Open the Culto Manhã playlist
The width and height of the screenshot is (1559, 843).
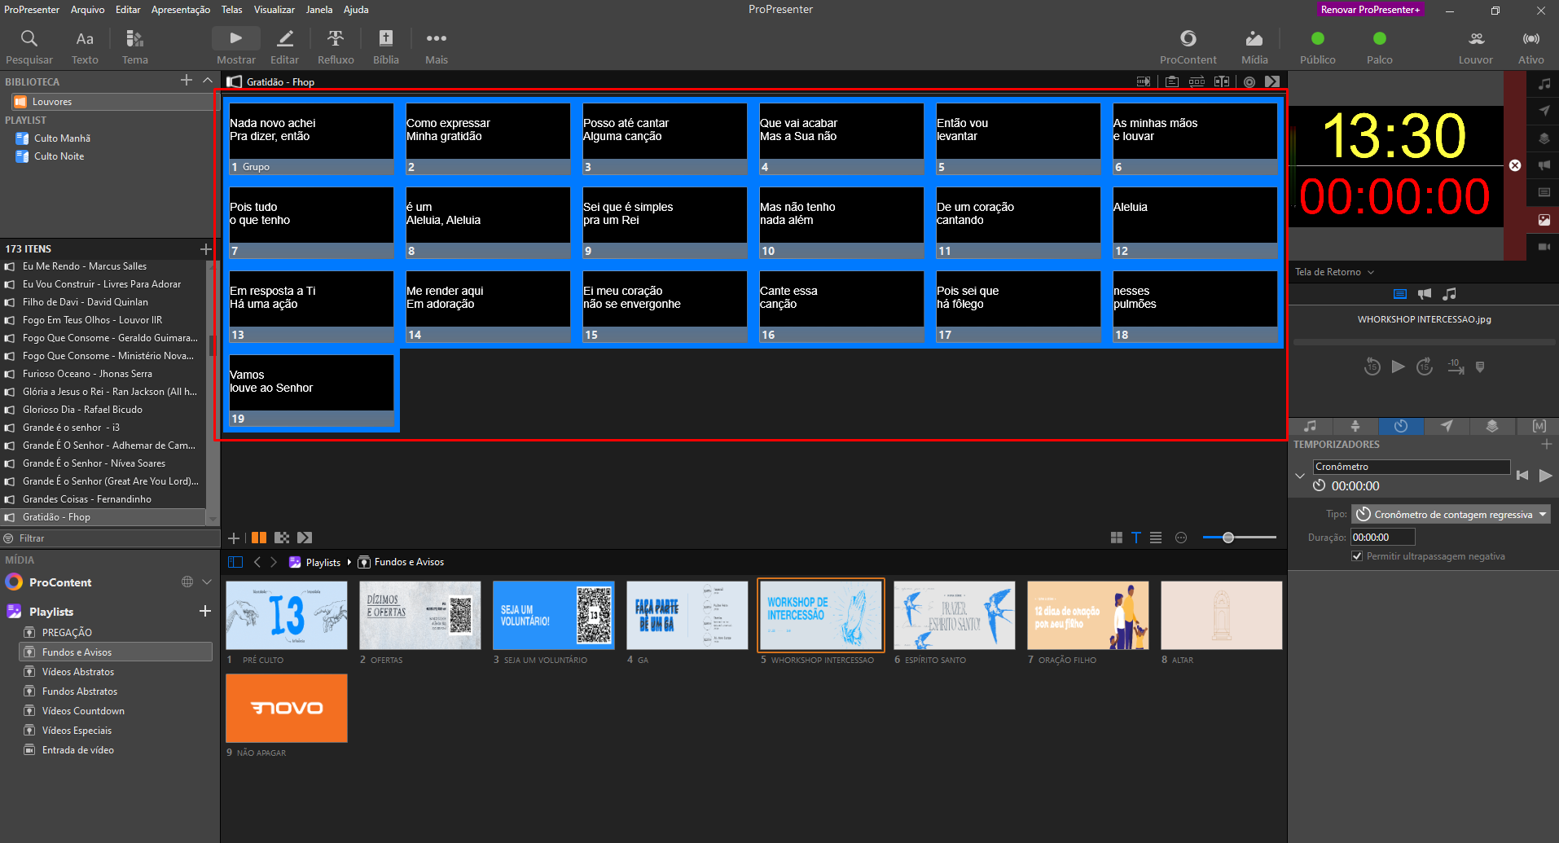[x=62, y=138]
